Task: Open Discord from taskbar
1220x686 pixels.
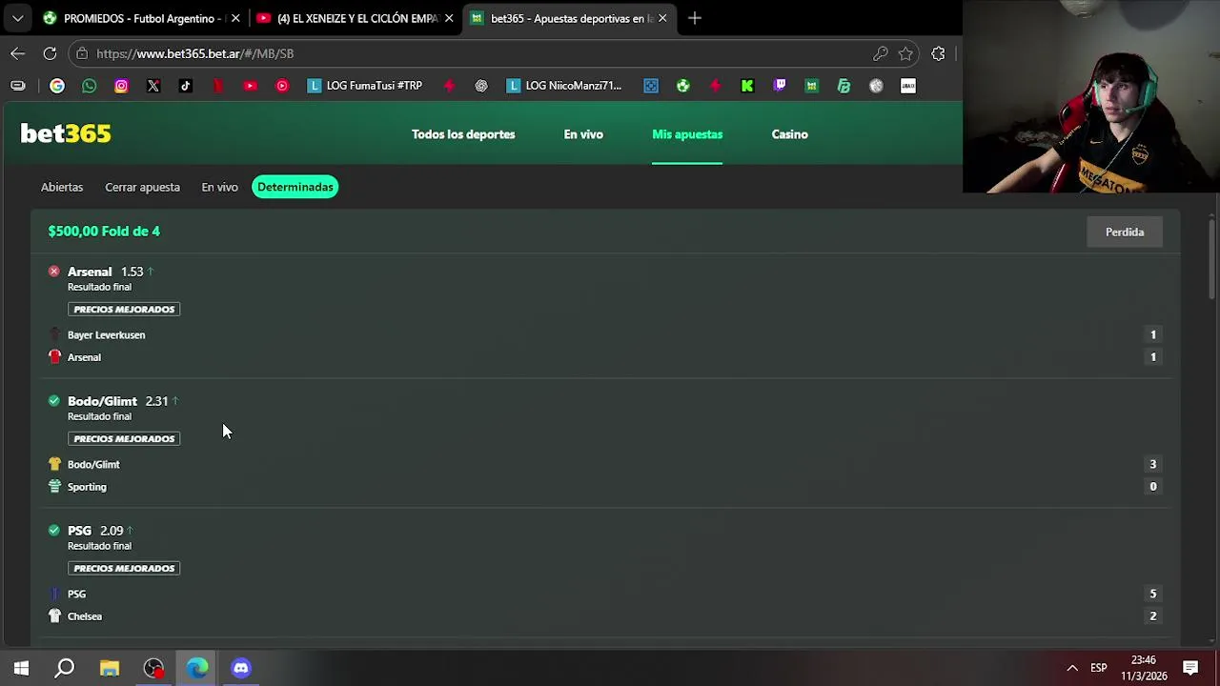Action: (x=241, y=668)
